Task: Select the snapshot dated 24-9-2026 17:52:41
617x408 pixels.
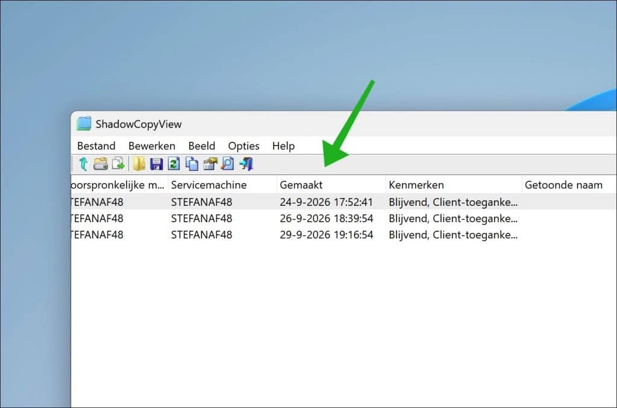Action: coord(344,202)
